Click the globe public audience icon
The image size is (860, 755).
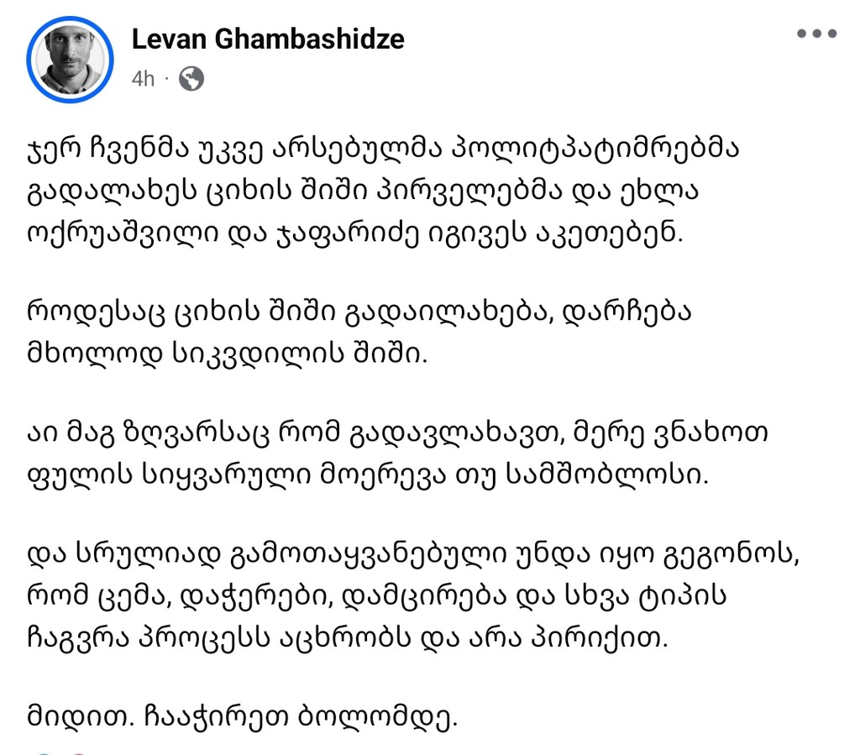pyautogui.click(x=191, y=79)
